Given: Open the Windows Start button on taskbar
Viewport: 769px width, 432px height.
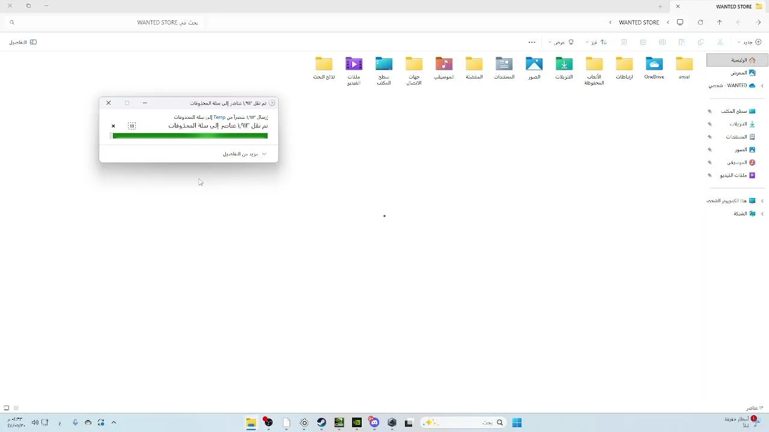Looking at the screenshot, I should [x=517, y=422].
